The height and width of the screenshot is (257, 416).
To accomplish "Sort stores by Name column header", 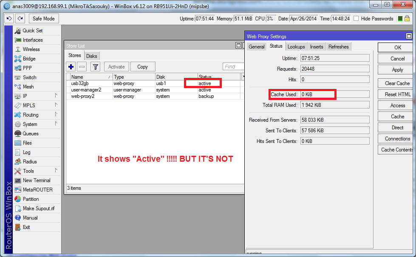I will pyautogui.click(x=91, y=77).
